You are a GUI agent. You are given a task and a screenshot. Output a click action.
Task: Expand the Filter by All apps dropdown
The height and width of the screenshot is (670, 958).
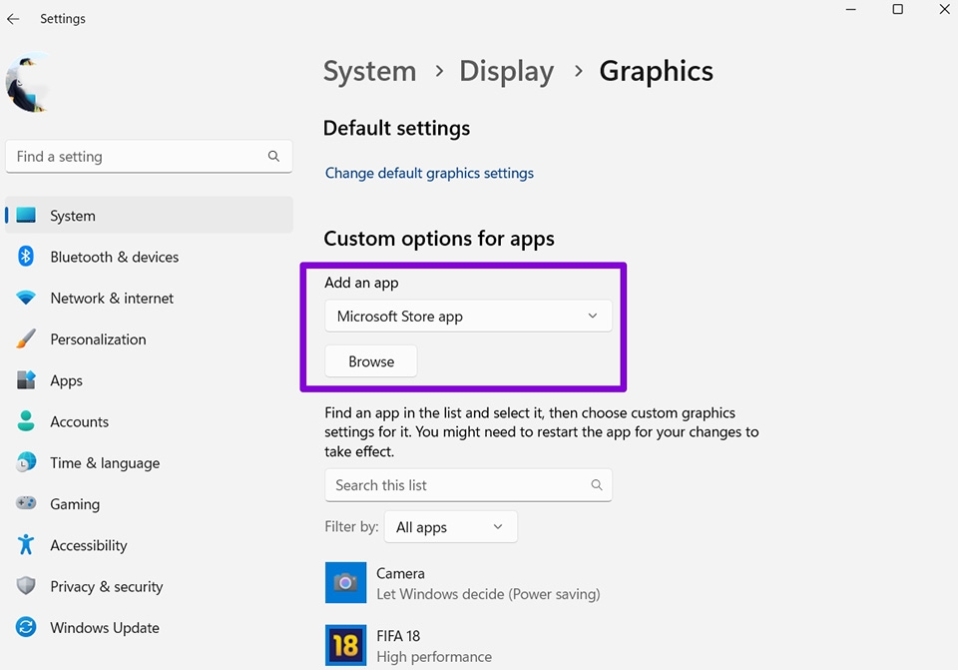450,526
